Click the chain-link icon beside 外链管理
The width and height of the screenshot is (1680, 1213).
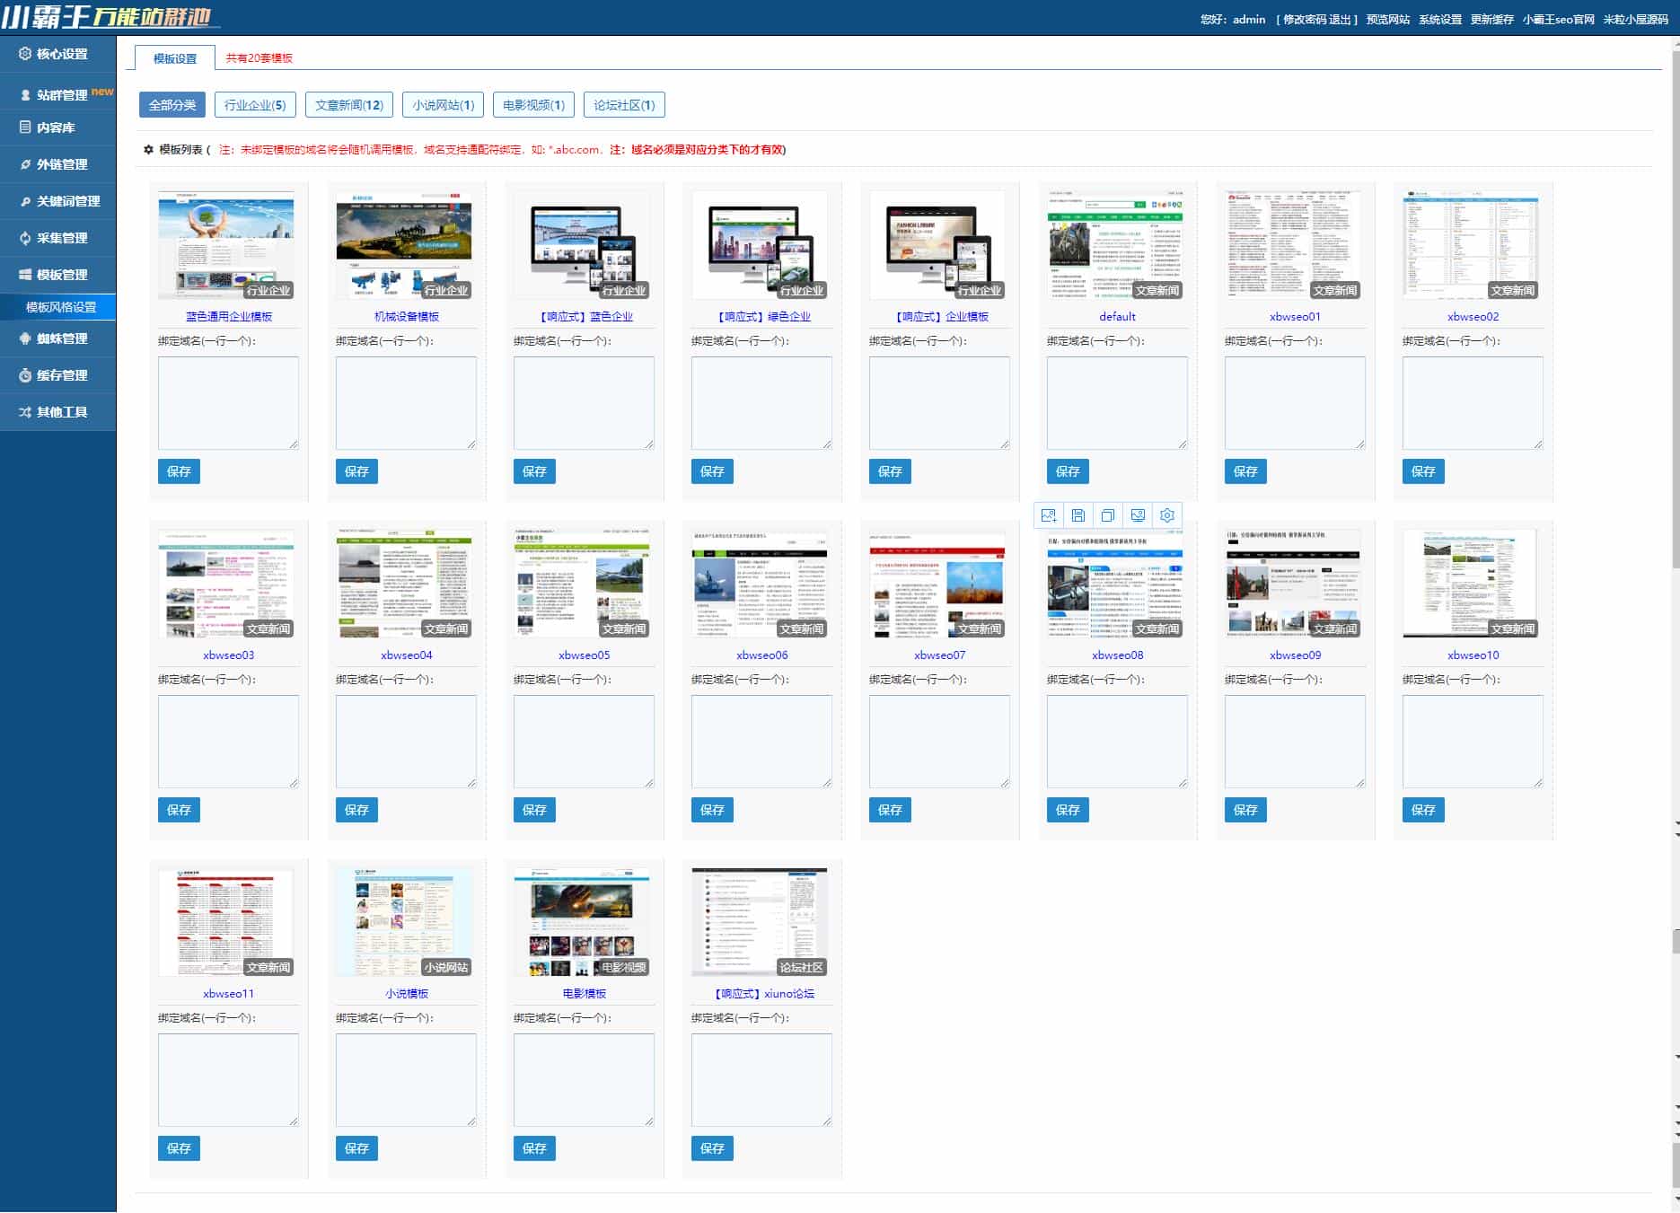coord(25,164)
